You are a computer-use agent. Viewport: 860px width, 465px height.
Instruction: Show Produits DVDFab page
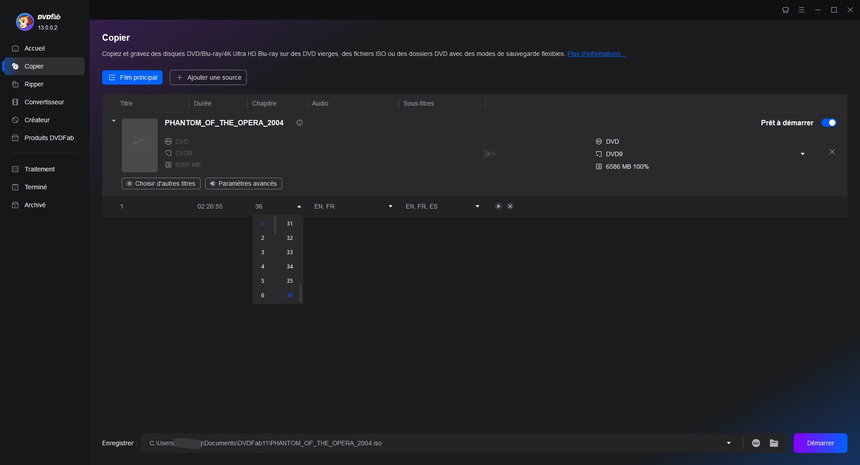[43, 138]
